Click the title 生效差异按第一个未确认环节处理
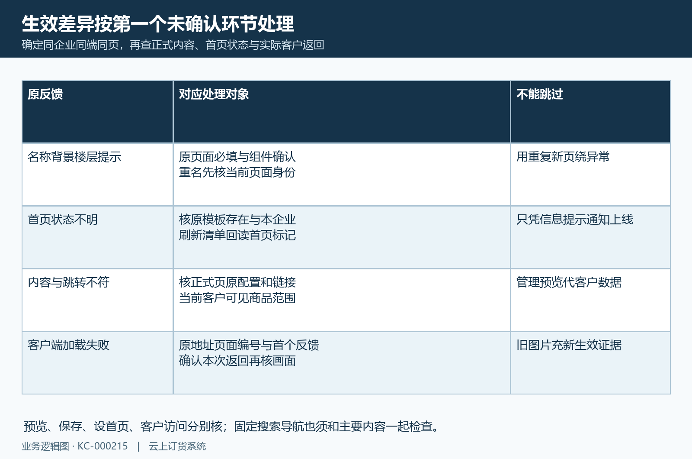Image resolution: width=692 pixels, height=459 pixels. (158, 24)
